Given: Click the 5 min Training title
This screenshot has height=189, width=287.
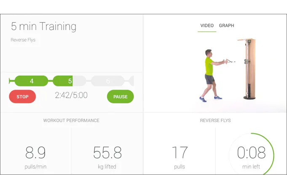Looking at the screenshot, I should pos(43,26).
